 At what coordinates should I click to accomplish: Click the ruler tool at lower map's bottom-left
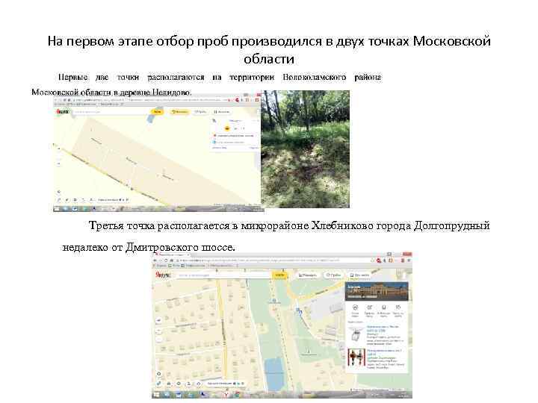click(x=159, y=384)
